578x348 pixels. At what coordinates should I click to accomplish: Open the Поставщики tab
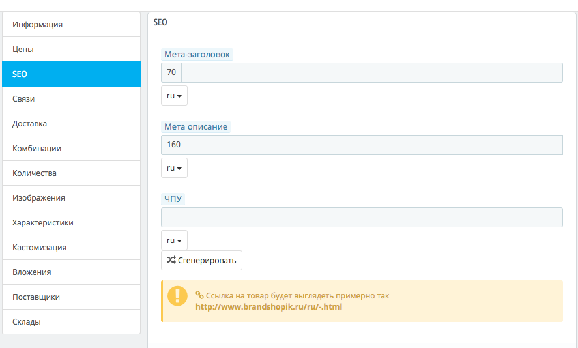pos(71,297)
